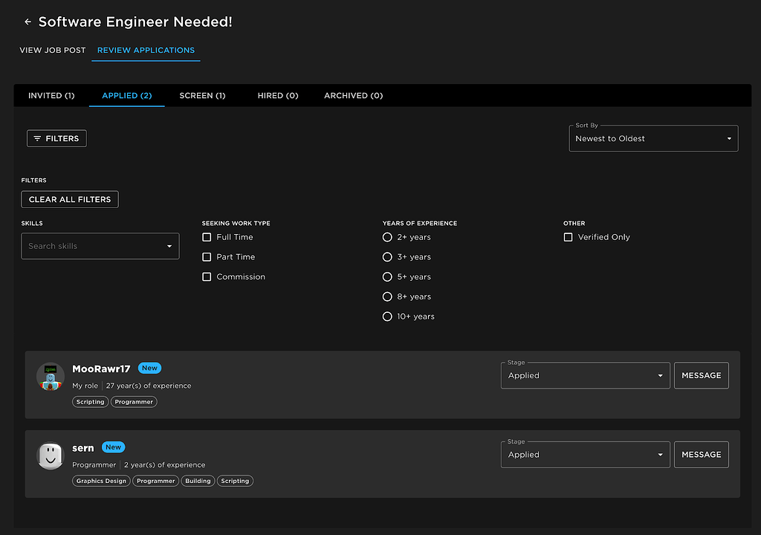Viewport: 761px width, 535px height.
Task: Open sern's avatar thumbnail
Action: (x=51, y=456)
